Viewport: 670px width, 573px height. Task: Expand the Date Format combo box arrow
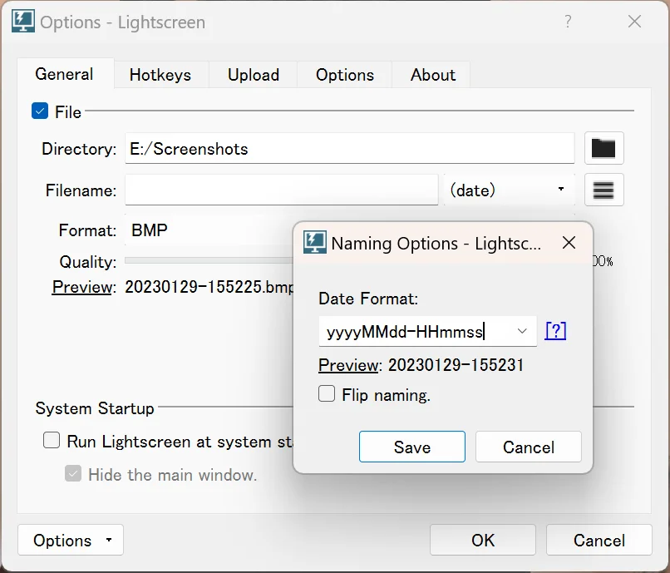coord(522,331)
